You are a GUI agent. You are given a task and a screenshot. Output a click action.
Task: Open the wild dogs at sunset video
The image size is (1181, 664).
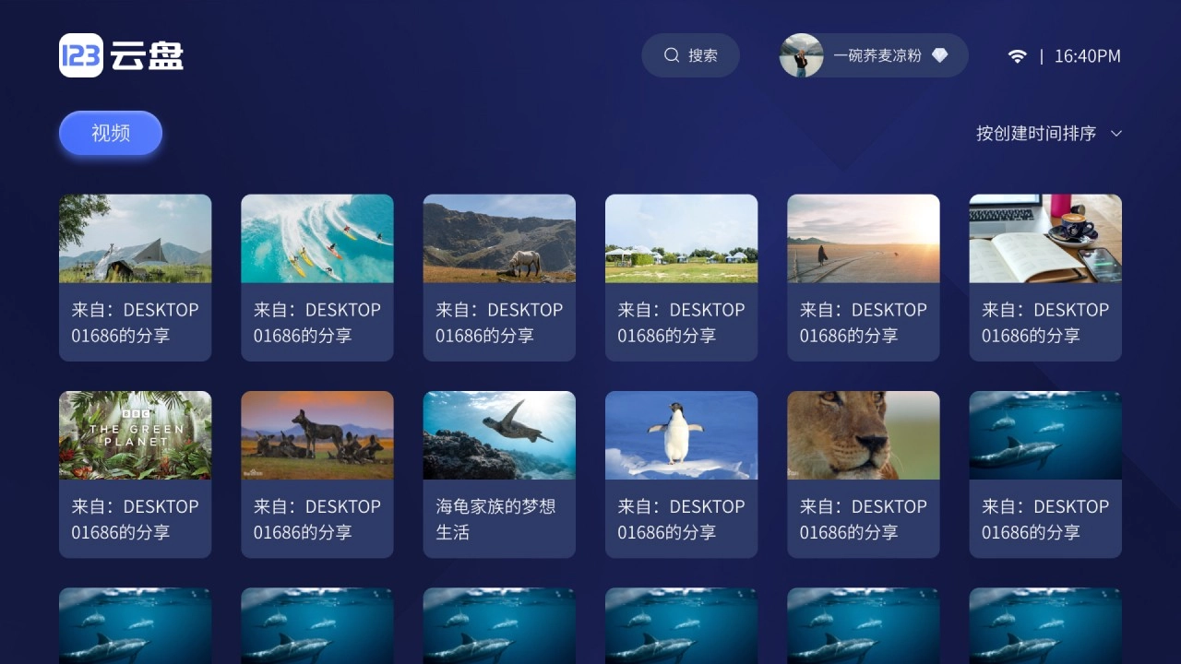click(317, 435)
